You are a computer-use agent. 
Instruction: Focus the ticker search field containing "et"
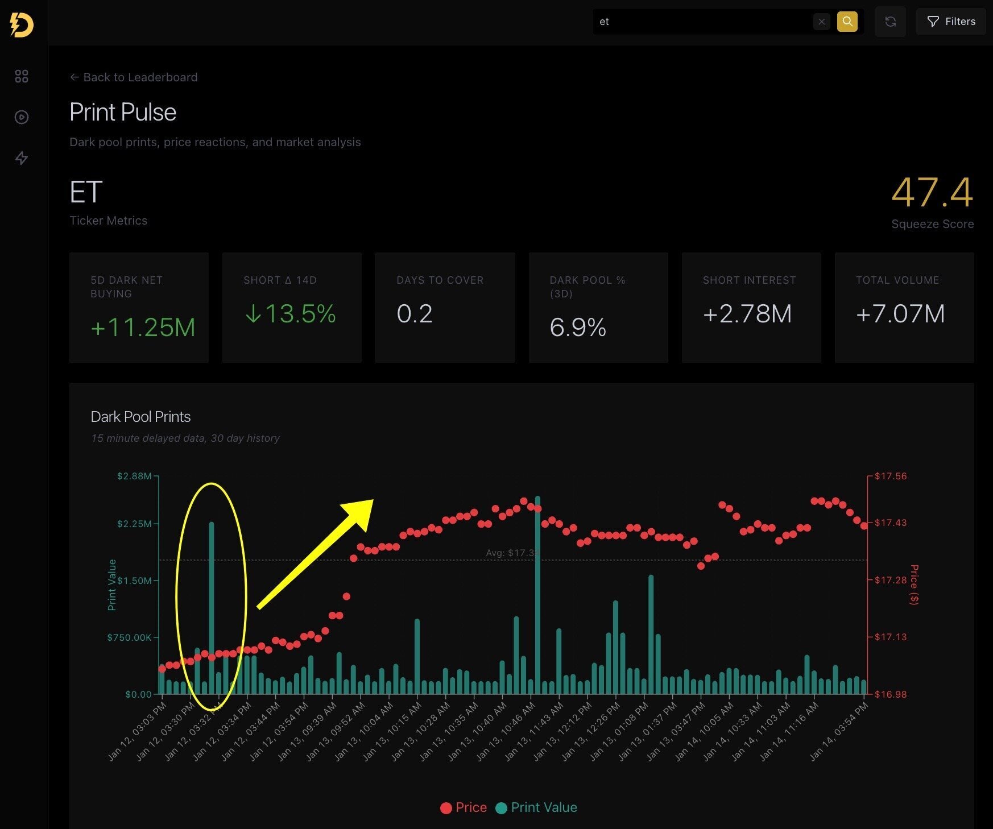pos(702,22)
